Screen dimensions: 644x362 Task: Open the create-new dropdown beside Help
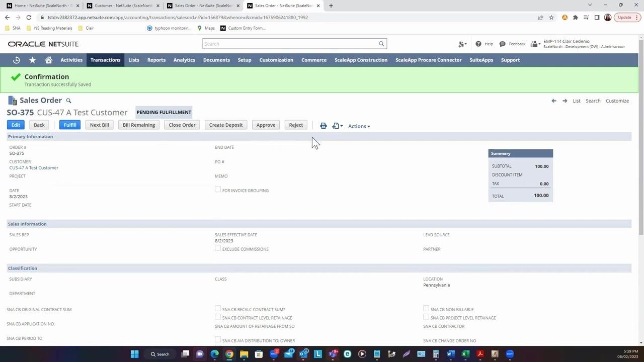pyautogui.click(x=462, y=44)
